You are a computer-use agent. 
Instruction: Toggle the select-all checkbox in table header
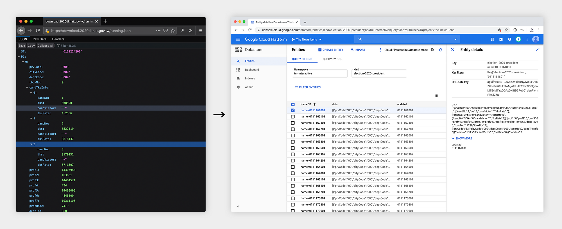tap(293, 104)
